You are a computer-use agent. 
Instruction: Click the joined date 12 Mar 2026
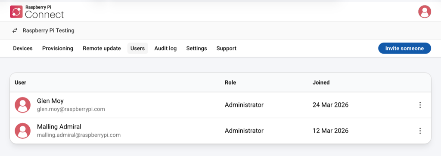pyautogui.click(x=330, y=131)
